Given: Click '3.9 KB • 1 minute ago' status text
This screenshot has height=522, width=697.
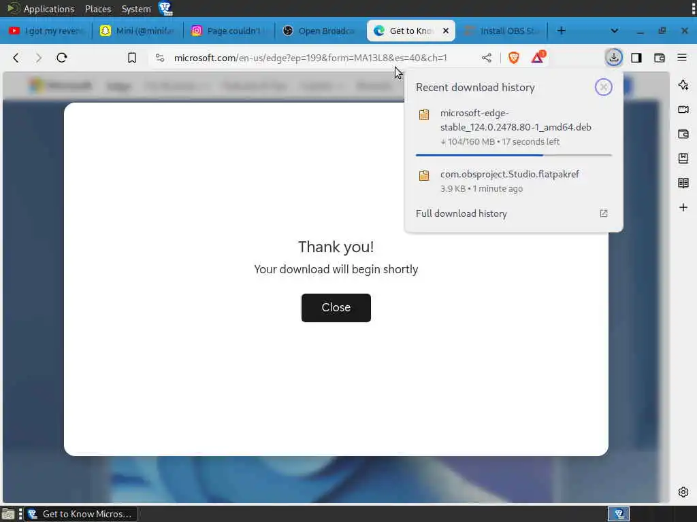Looking at the screenshot, I should [x=481, y=189].
